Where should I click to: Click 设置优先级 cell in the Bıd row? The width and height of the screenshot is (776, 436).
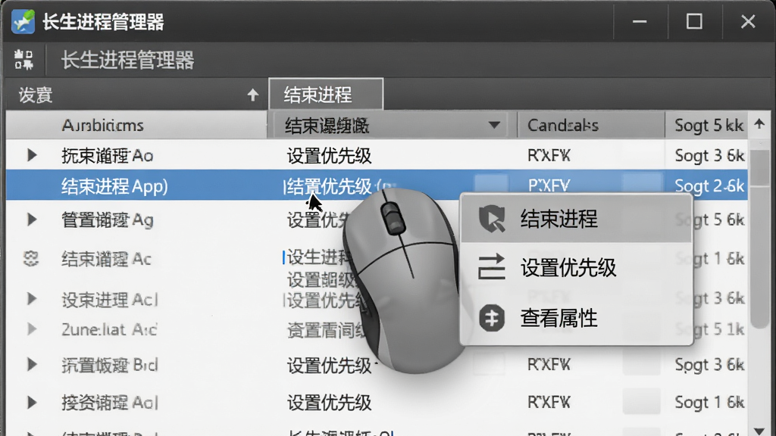[329, 366]
